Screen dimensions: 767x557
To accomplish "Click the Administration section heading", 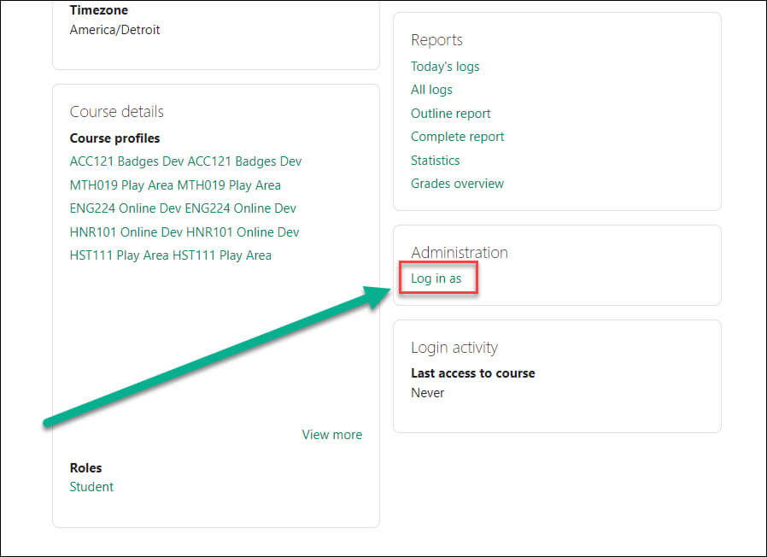I will point(460,253).
